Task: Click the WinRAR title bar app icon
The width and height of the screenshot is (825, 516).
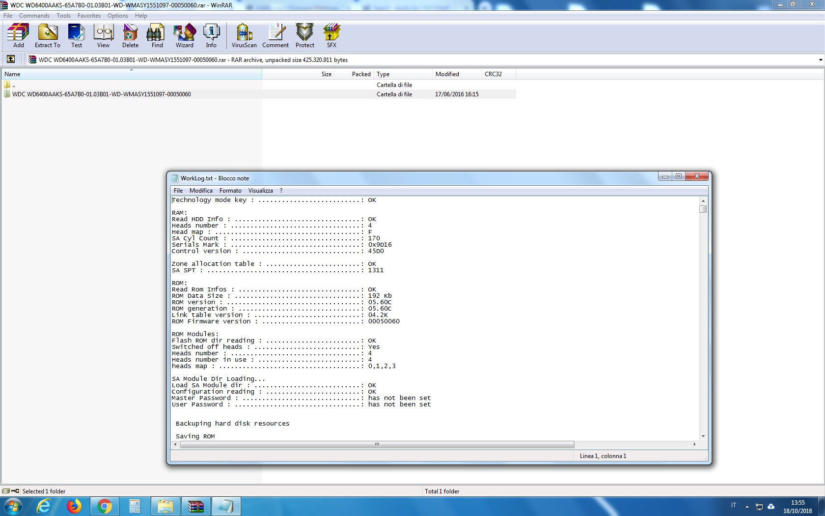Action: 5,5
